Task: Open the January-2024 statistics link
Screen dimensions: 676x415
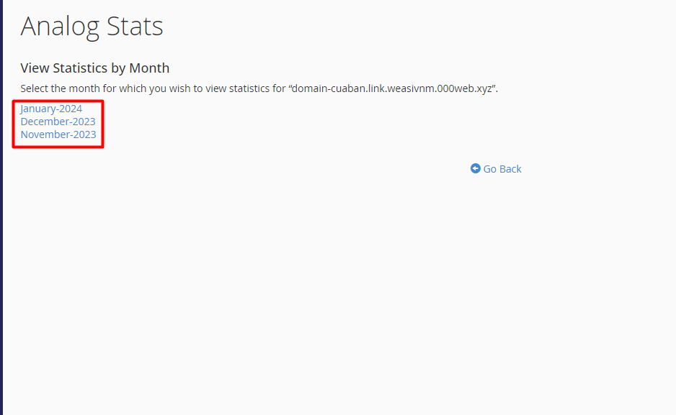Action: tap(51, 109)
